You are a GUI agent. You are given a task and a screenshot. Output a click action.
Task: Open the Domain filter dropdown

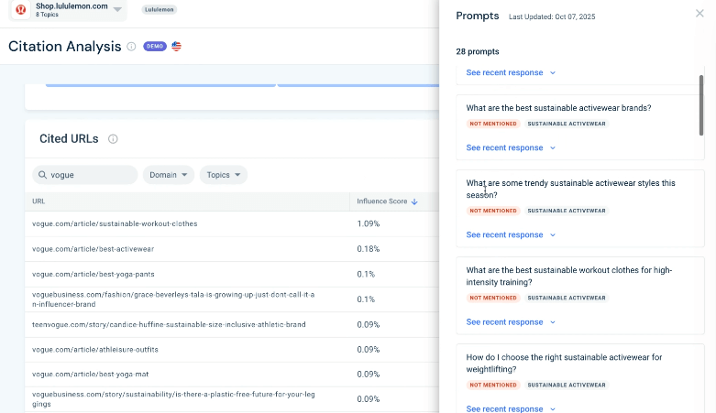click(x=169, y=175)
